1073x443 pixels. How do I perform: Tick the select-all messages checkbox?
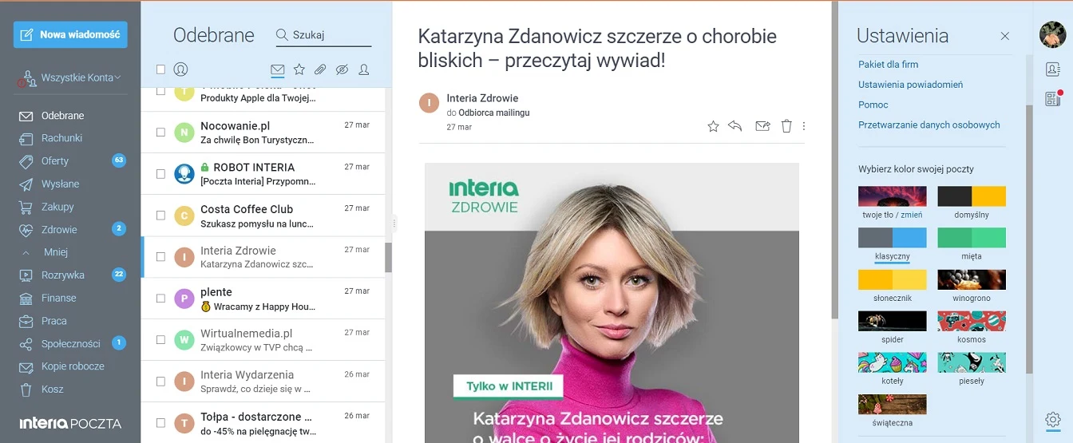[160, 69]
